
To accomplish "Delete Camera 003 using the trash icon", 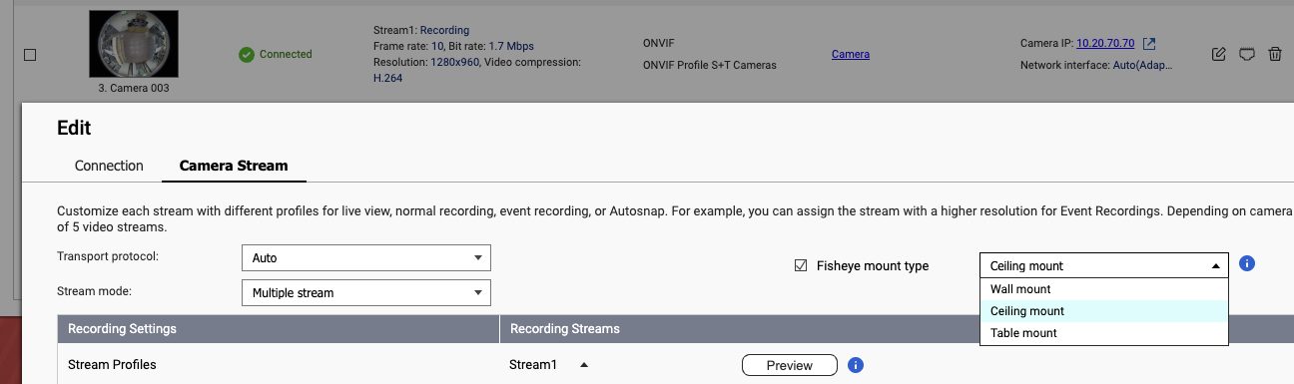I will 1274,54.
